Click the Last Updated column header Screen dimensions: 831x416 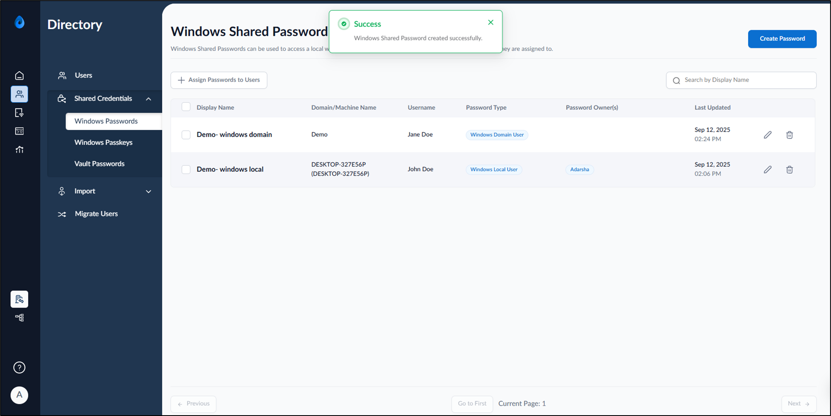712,108
